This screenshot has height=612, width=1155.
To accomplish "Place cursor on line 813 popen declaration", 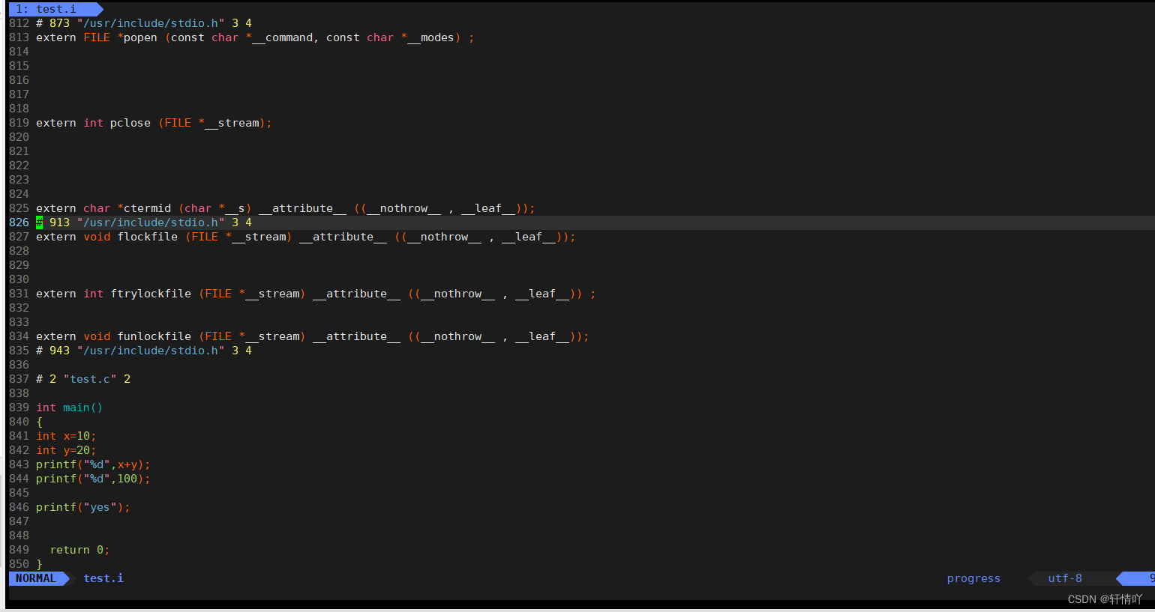I will (x=255, y=37).
